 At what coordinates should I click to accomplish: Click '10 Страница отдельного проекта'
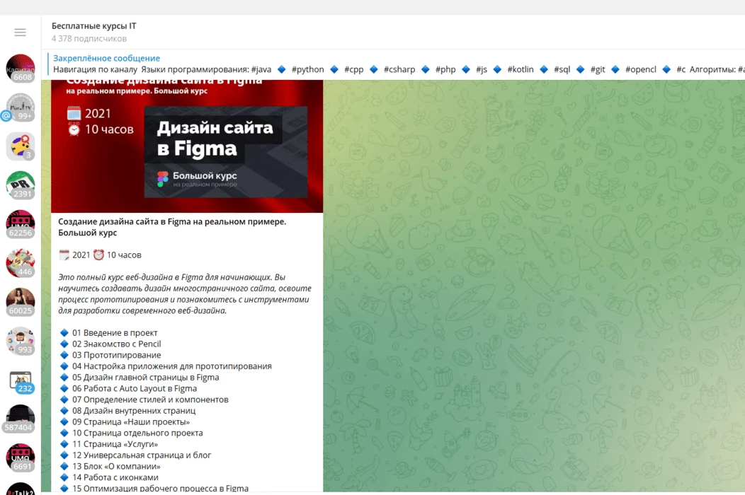tap(137, 433)
